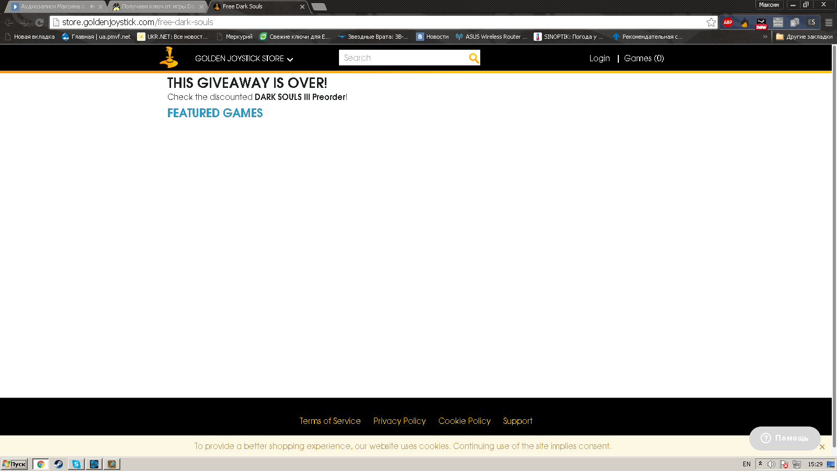
Task: Open the UKR.NET bookmark
Action: pos(173,37)
